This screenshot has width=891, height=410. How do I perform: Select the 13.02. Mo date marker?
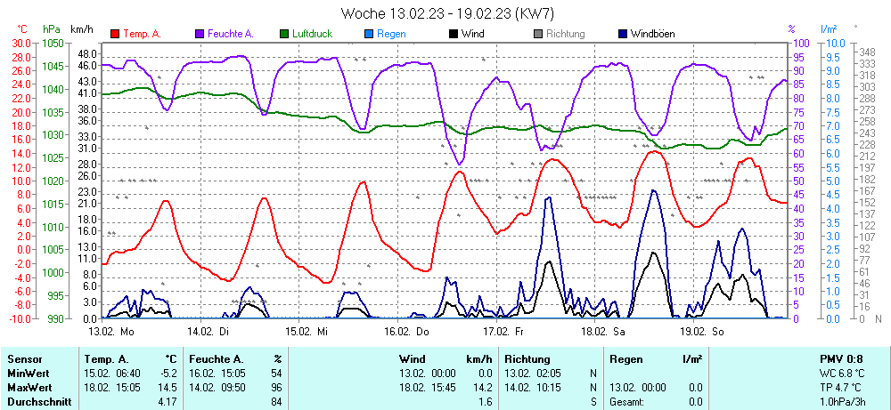point(111,331)
